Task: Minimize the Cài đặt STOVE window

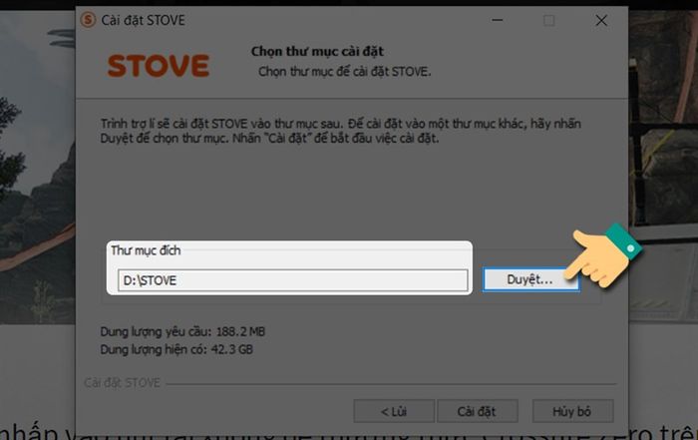Action: pyautogui.click(x=498, y=20)
